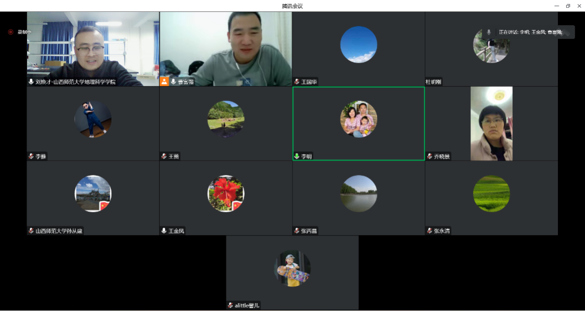Click the red recording indicator icon

coord(10,32)
